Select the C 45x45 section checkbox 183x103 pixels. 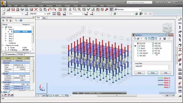click(x=138, y=48)
